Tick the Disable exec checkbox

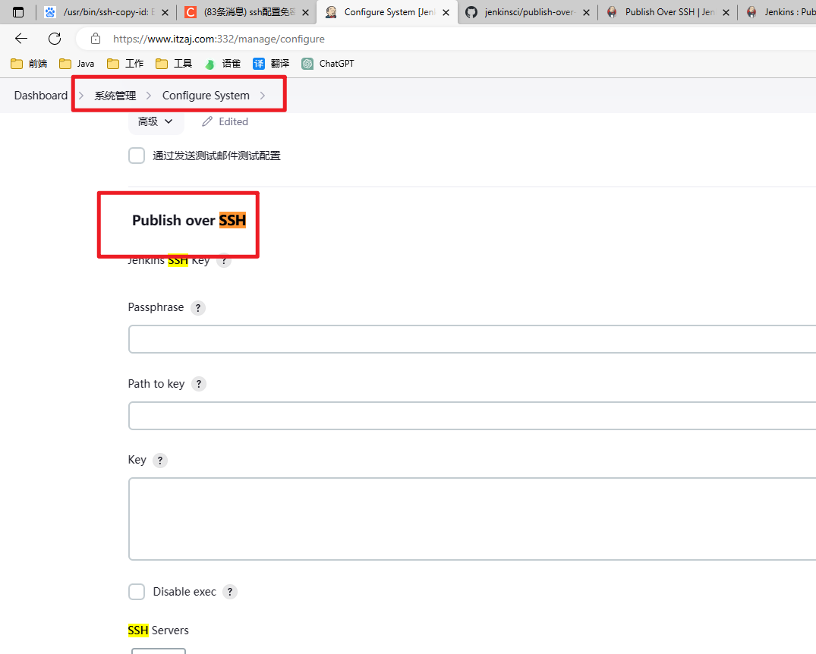[137, 592]
